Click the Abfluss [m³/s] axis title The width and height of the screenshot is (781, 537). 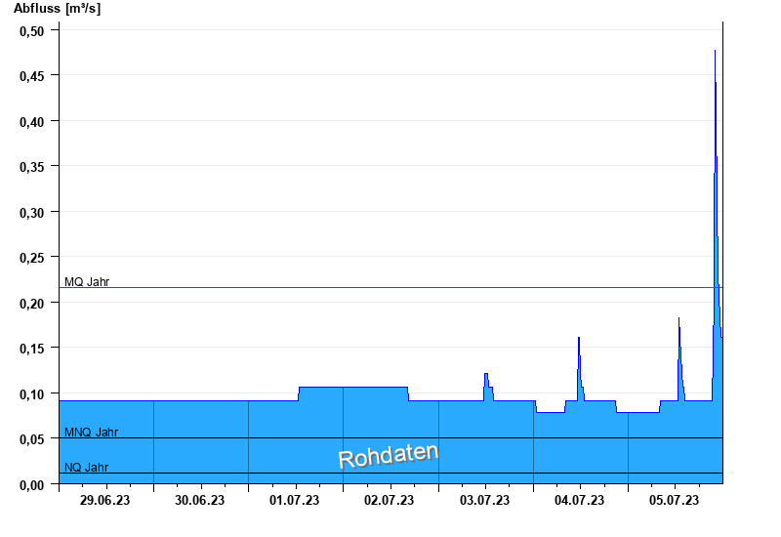pos(57,9)
